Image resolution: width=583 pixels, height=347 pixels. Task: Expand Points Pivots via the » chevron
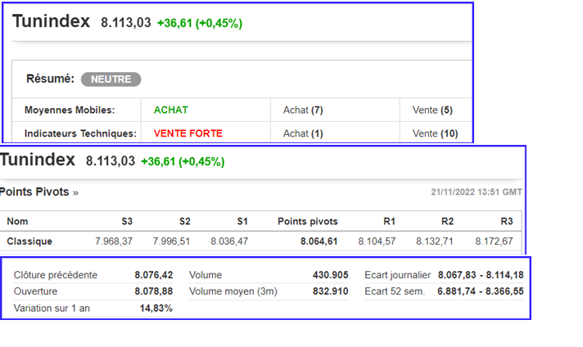[75, 192]
